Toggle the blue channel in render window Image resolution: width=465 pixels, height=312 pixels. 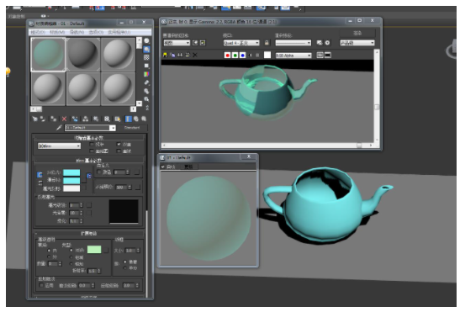[x=242, y=56]
